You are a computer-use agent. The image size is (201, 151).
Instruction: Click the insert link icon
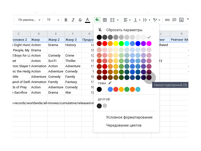click(x=167, y=20)
